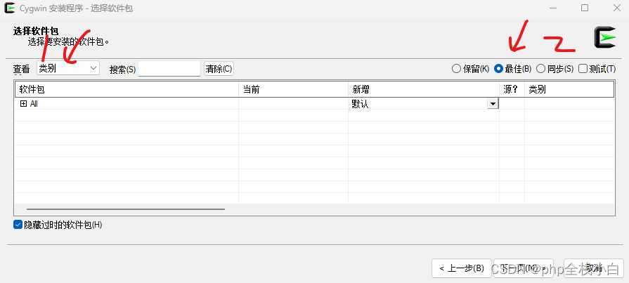Click the All row text
The width and height of the screenshot is (629, 283).
pyautogui.click(x=34, y=104)
